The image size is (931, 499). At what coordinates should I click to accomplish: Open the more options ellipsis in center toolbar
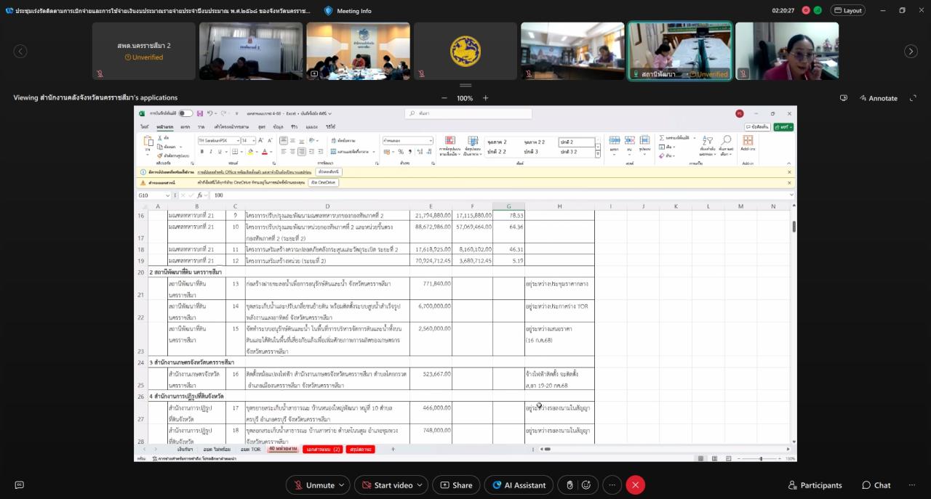(612, 485)
